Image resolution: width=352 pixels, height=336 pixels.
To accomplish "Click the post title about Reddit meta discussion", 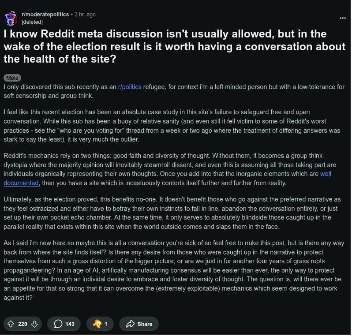I will point(174,46).
